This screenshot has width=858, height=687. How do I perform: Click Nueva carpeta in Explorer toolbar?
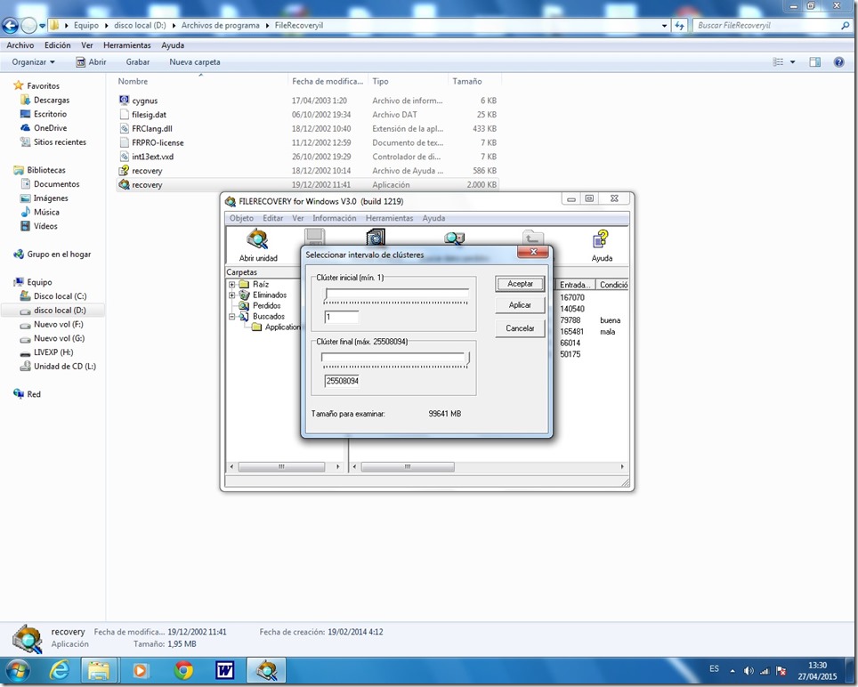coord(195,61)
